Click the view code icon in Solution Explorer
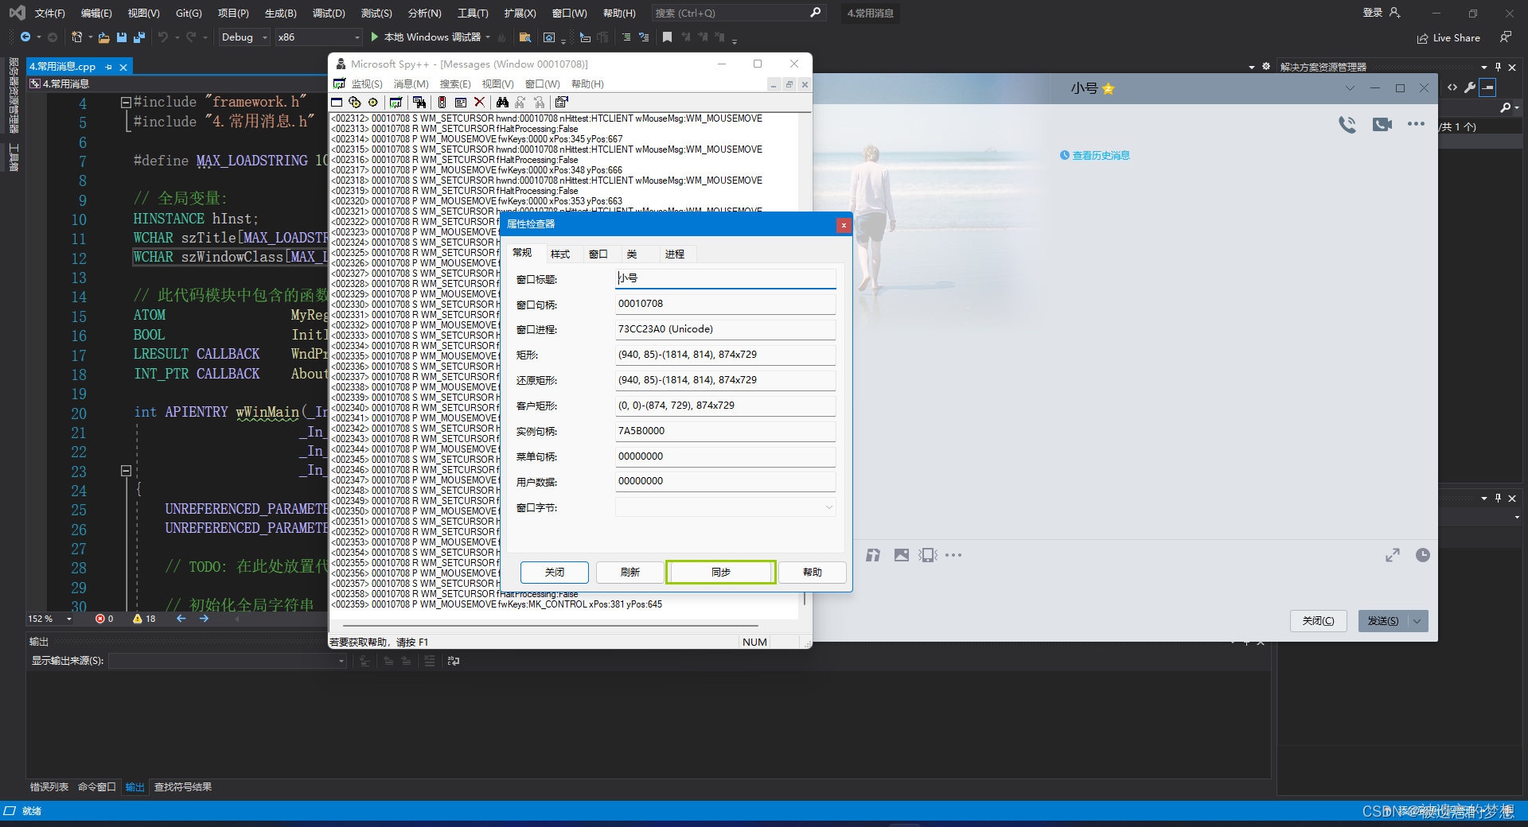The image size is (1528, 827). [1452, 87]
